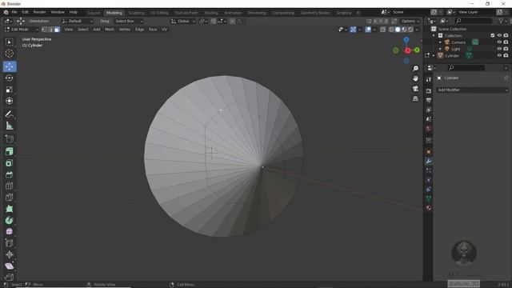Select the Shrink/Fatten tool
This screenshot has height=288, width=512.
(x=9, y=254)
